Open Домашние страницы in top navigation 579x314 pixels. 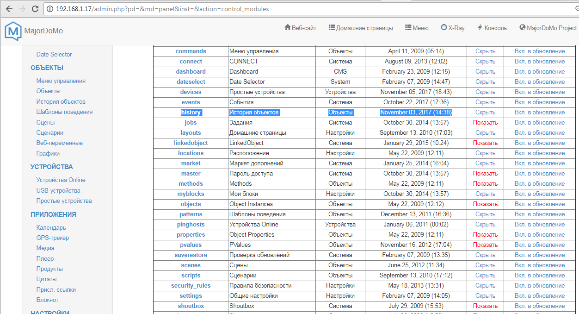[361, 28]
